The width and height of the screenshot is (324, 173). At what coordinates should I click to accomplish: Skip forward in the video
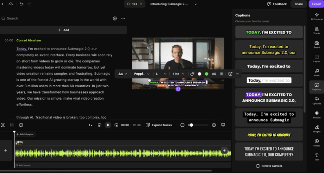click(x=116, y=125)
